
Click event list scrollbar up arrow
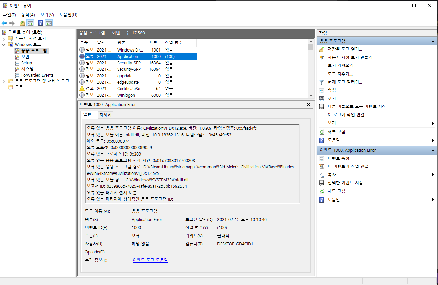coord(311,42)
